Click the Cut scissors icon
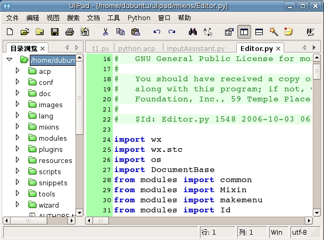This screenshot has width=324, height=240. [x=105, y=32]
